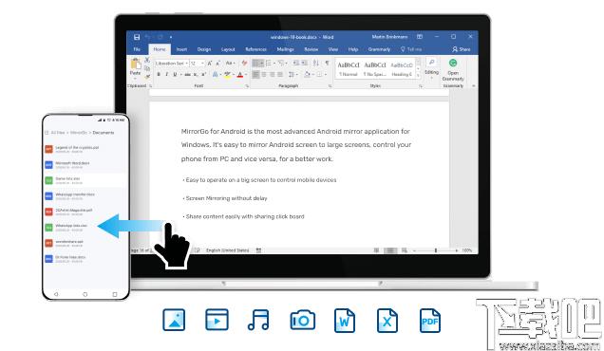Screen dimensions: 604x351
Task: Toggle underline formatting button
Action: [x=175, y=74]
